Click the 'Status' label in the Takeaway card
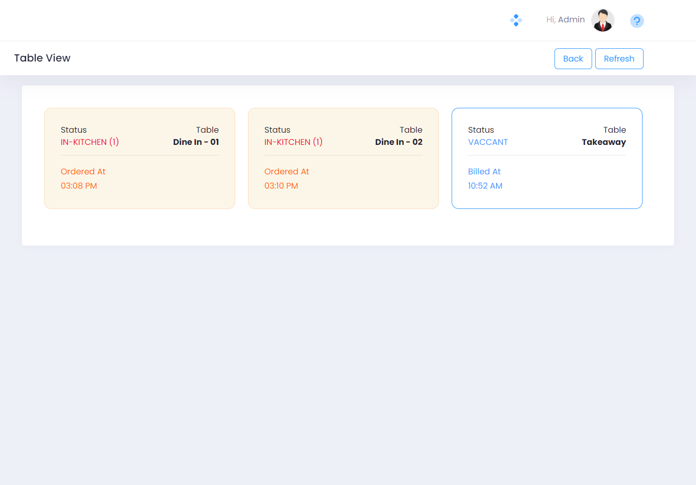The height and width of the screenshot is (485, 696). click(481, 130)
